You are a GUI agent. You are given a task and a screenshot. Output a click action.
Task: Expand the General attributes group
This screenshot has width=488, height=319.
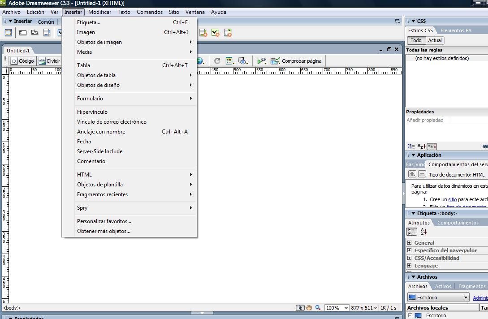pos(409,242)
